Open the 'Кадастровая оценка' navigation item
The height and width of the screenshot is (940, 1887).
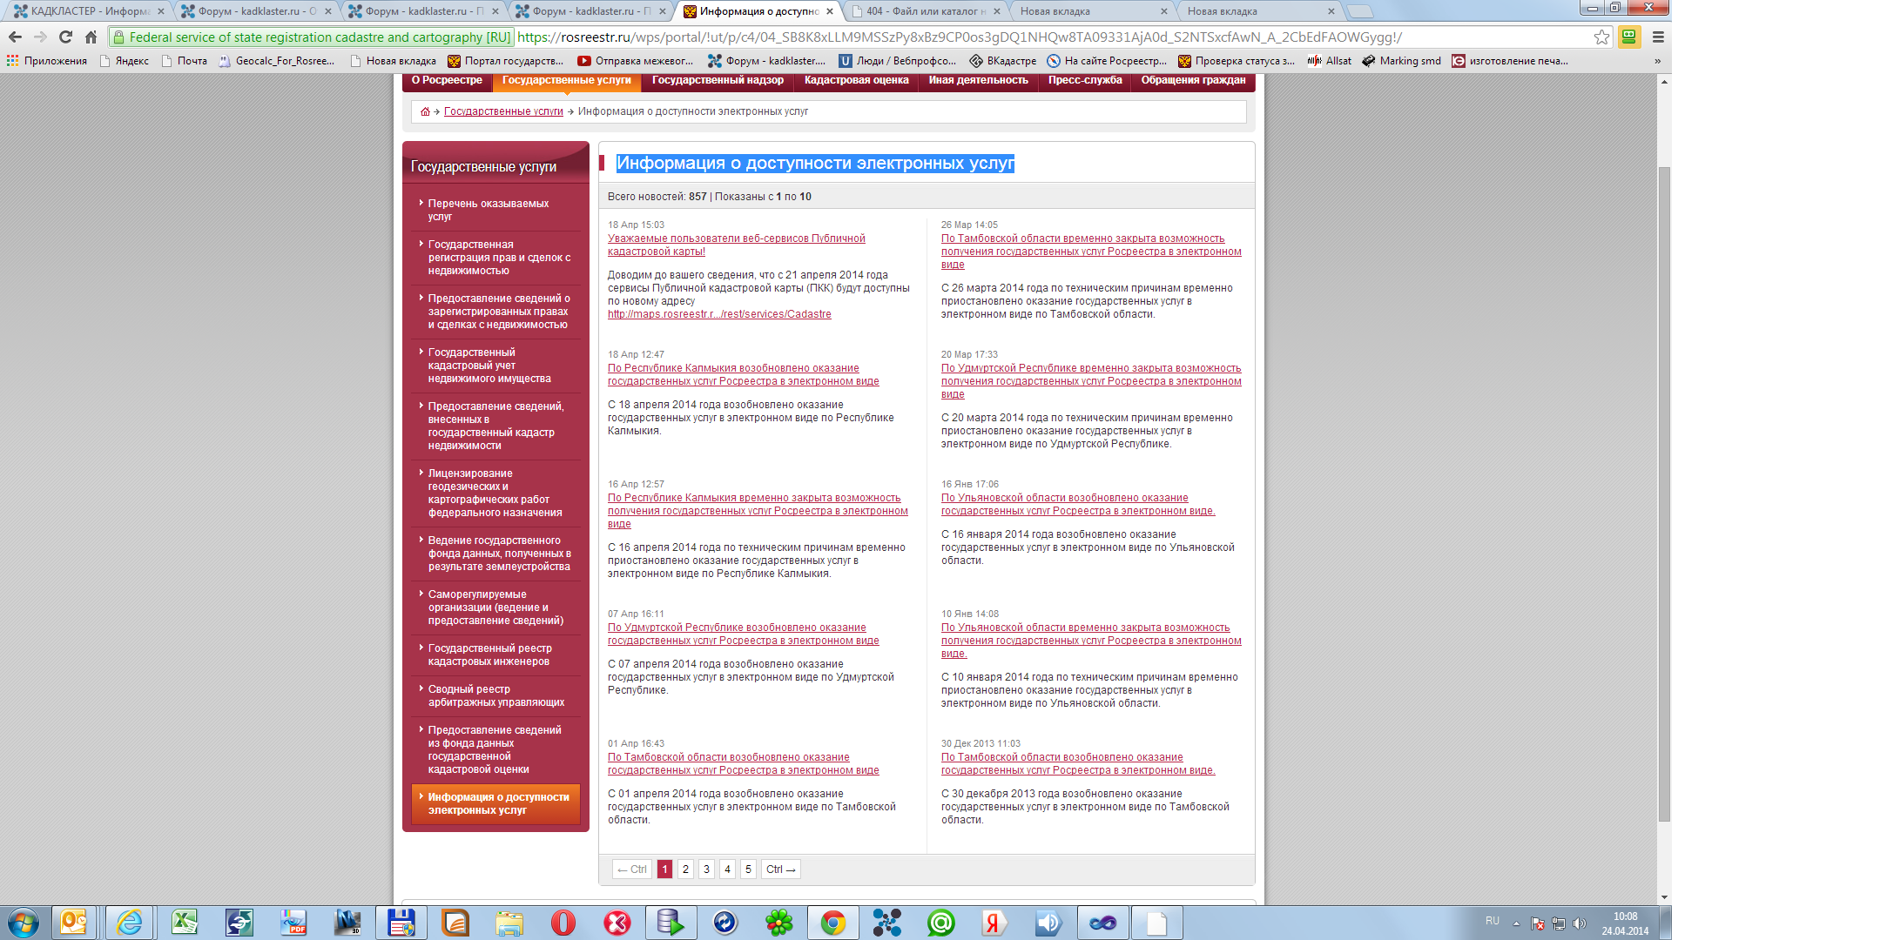click(856, 80)
